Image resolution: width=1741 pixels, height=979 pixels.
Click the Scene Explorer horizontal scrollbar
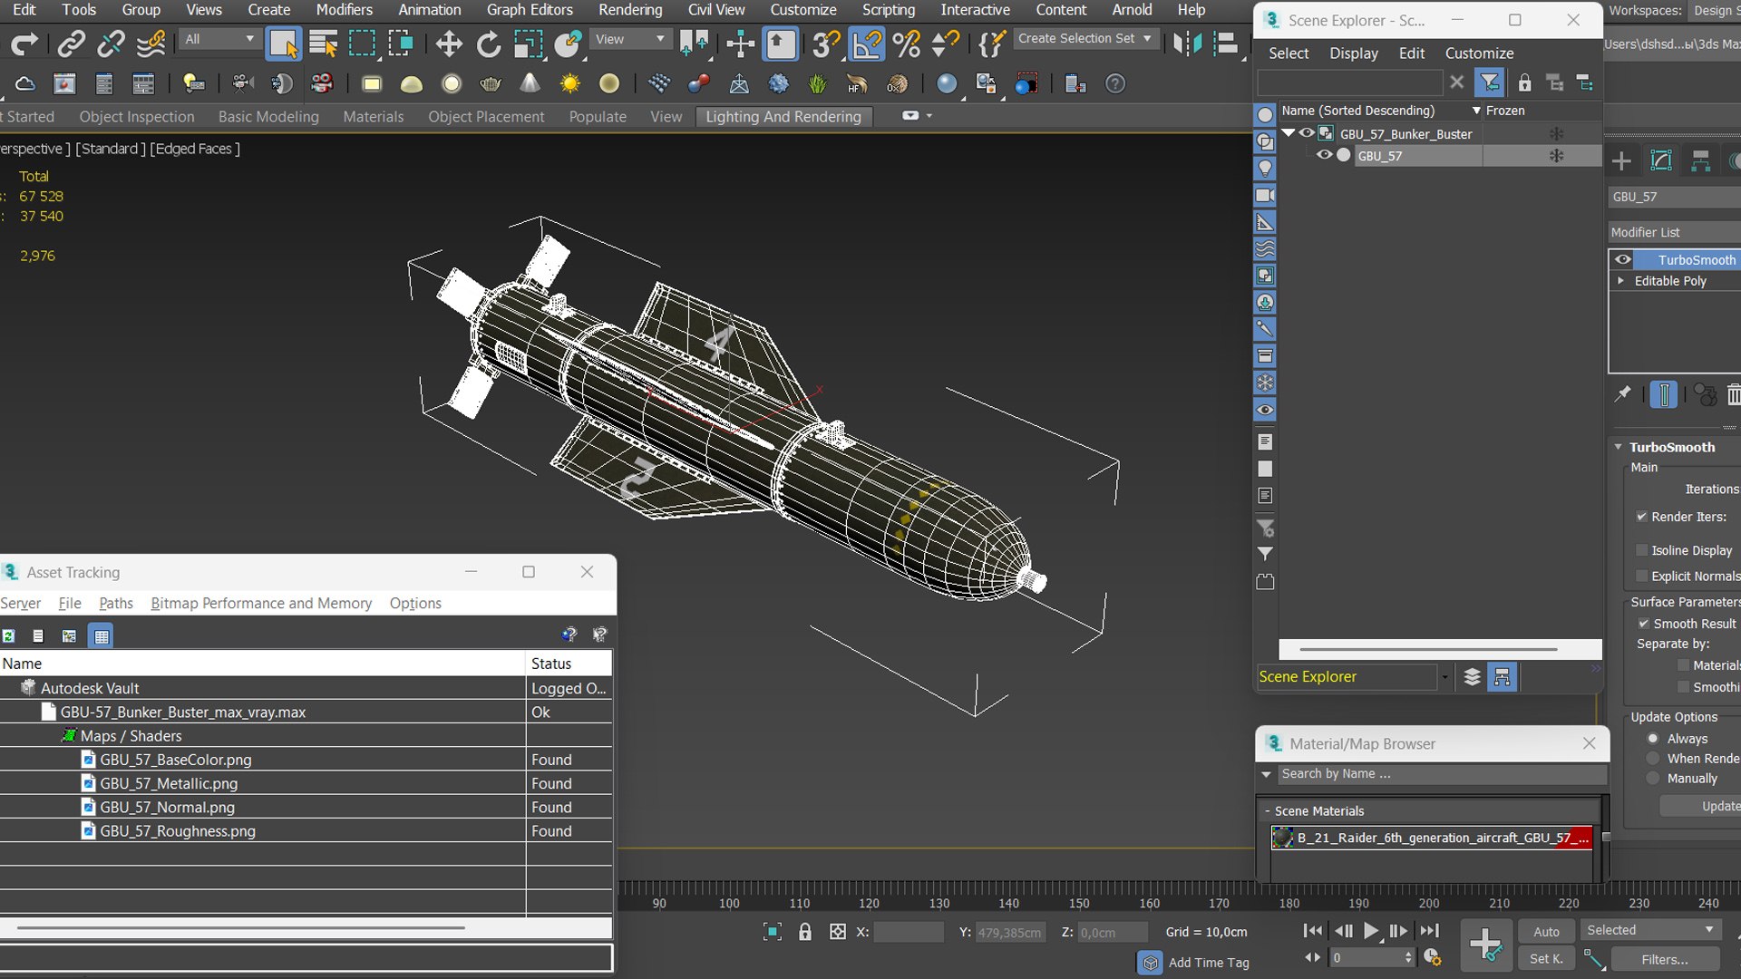1428,649
